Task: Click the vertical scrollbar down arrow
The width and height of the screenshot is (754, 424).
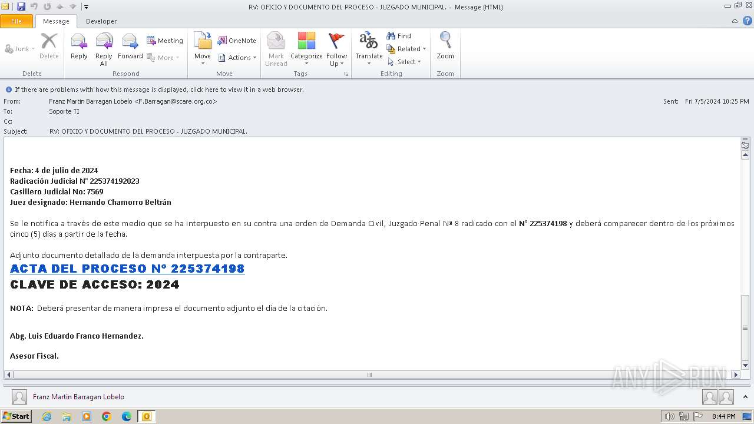Action: pos(745,366)
